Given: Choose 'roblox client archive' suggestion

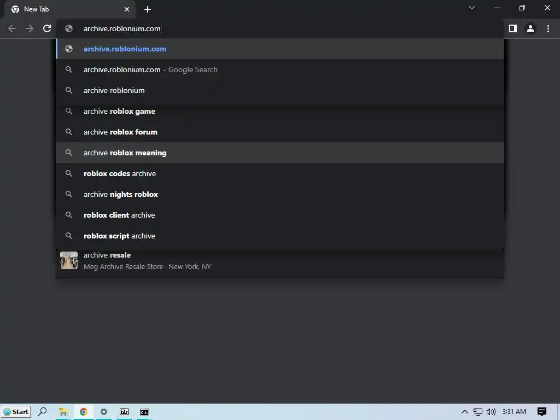Looking at the screenshot, I should click(280, 215).
